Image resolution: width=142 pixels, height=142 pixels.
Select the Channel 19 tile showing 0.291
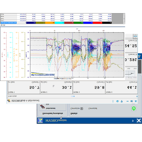[131, 60]
